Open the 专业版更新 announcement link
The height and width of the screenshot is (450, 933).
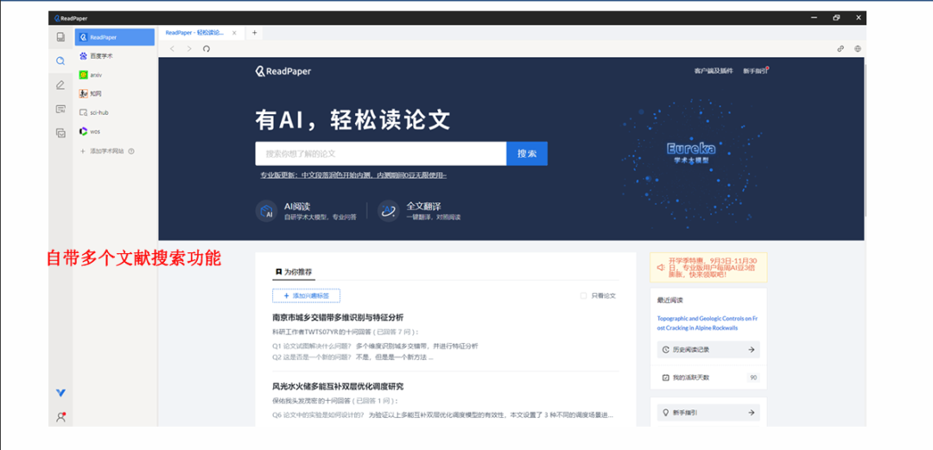[x=352, y=175]
